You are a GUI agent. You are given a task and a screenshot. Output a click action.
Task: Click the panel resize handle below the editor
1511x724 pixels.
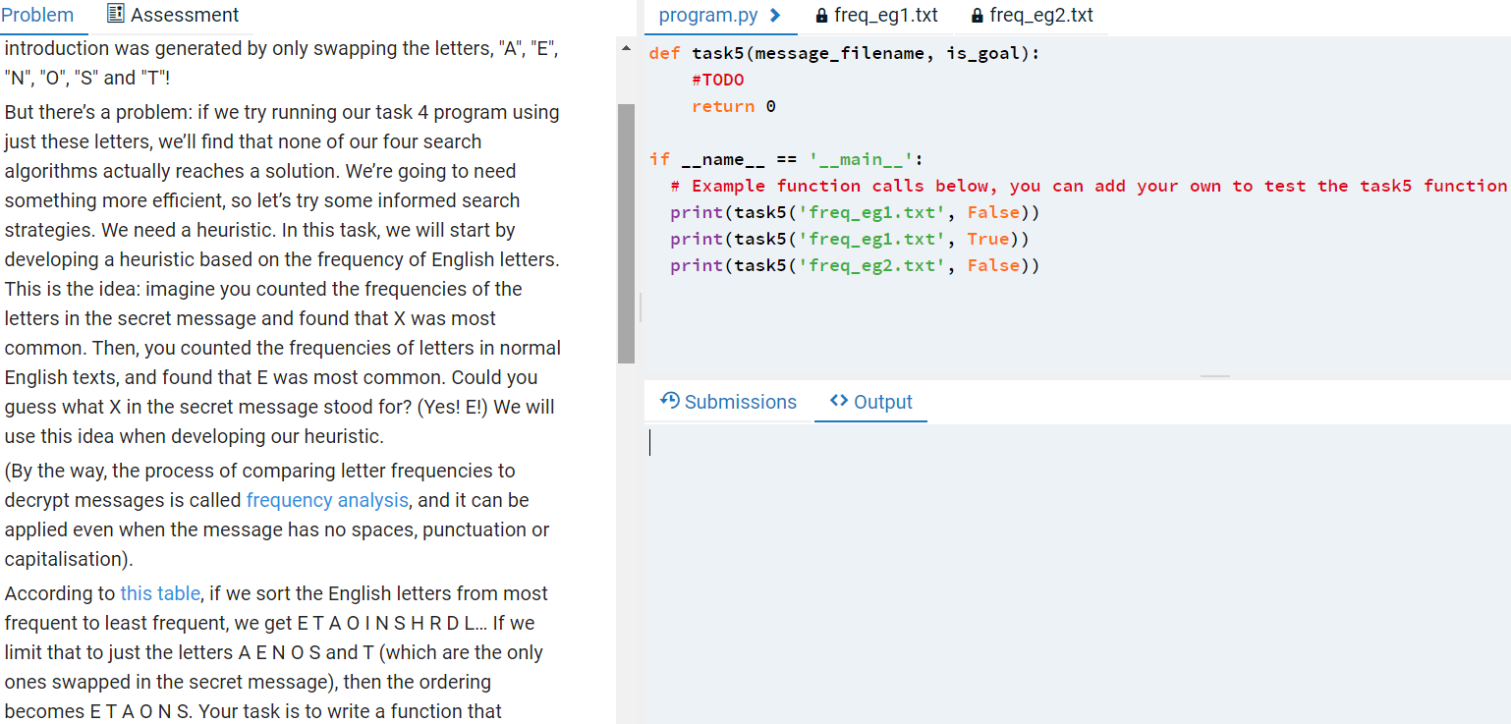click(x=1215, y=375)
